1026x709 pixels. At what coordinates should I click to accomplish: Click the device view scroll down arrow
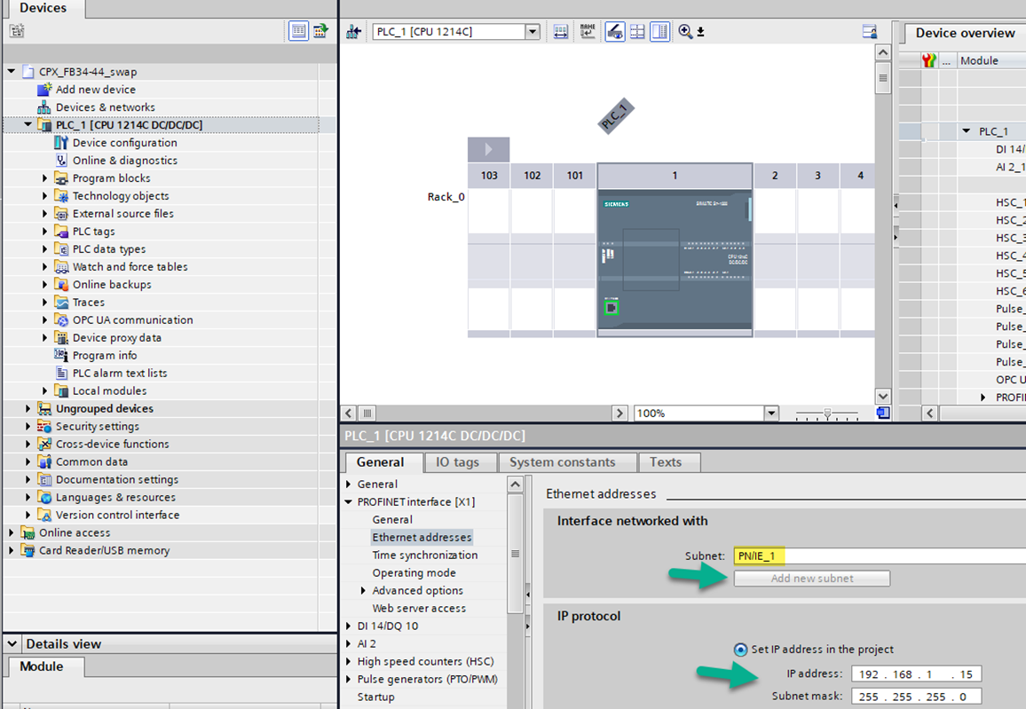point(883,397)
